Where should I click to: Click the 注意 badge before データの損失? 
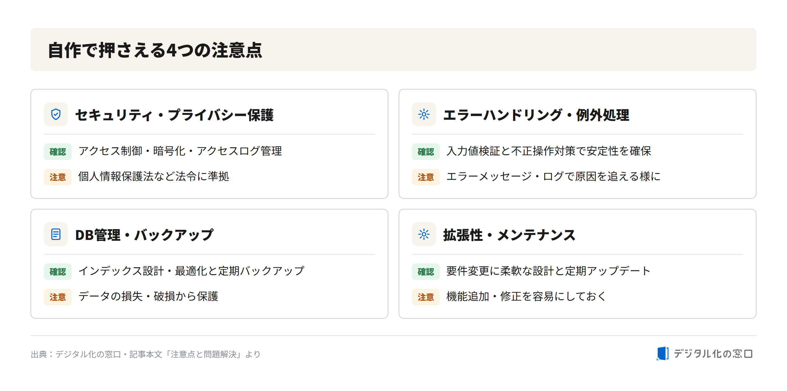[58, 297]
